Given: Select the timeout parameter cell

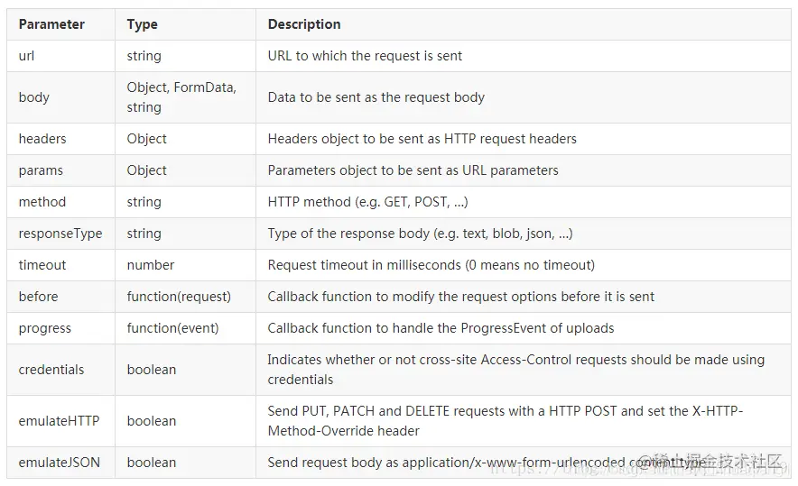Looking at the screenshot, I should click(x=61, y=265).
